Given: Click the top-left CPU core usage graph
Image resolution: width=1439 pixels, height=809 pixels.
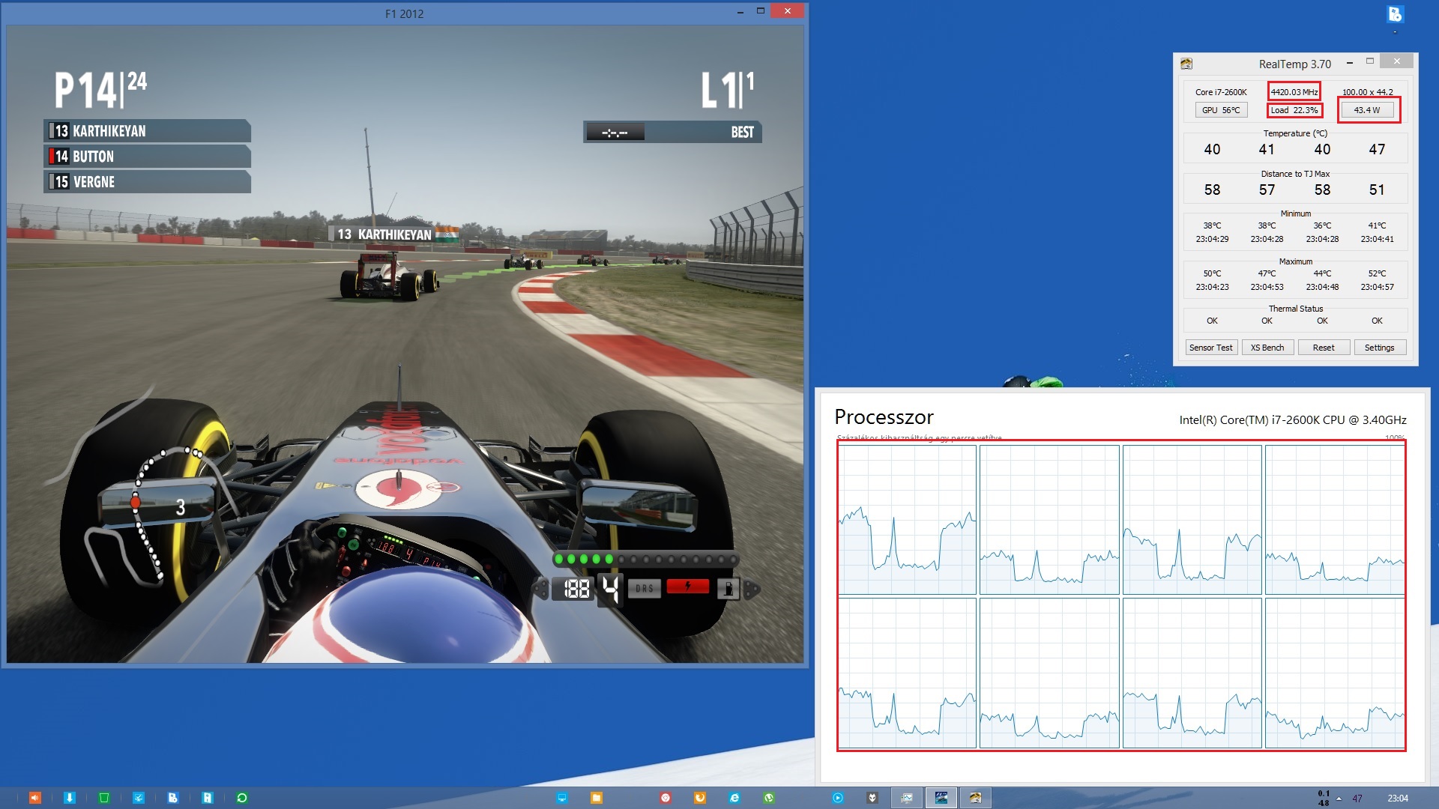Looking at the screenshot, I should pos(908,520).
